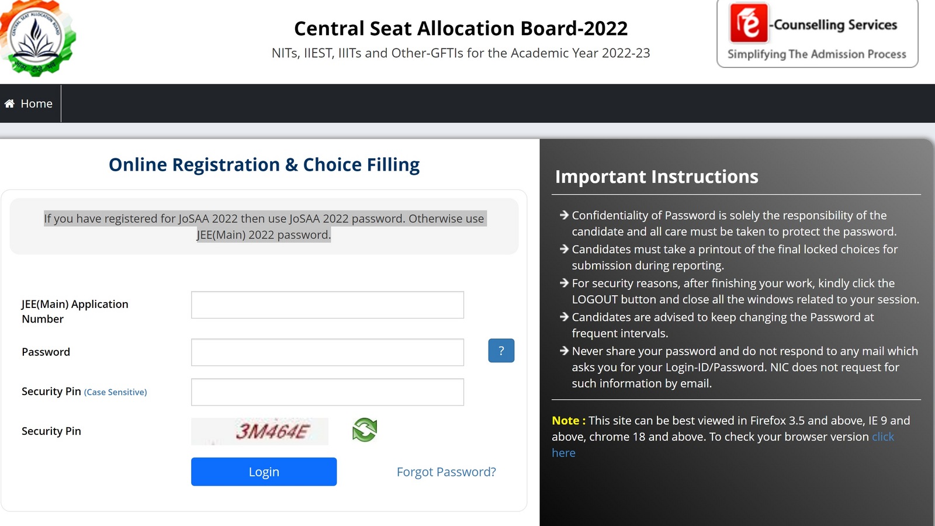Focus the Password input field
This screenshot has height=526, width=935.
pyautogui.click(x=327, y=352)
